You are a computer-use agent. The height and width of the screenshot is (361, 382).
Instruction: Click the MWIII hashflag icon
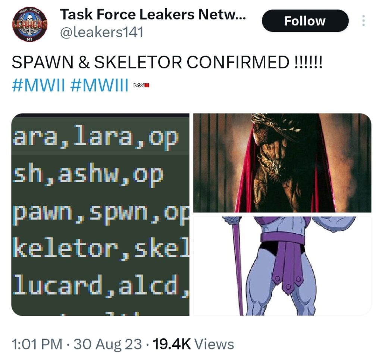point(141,85)
